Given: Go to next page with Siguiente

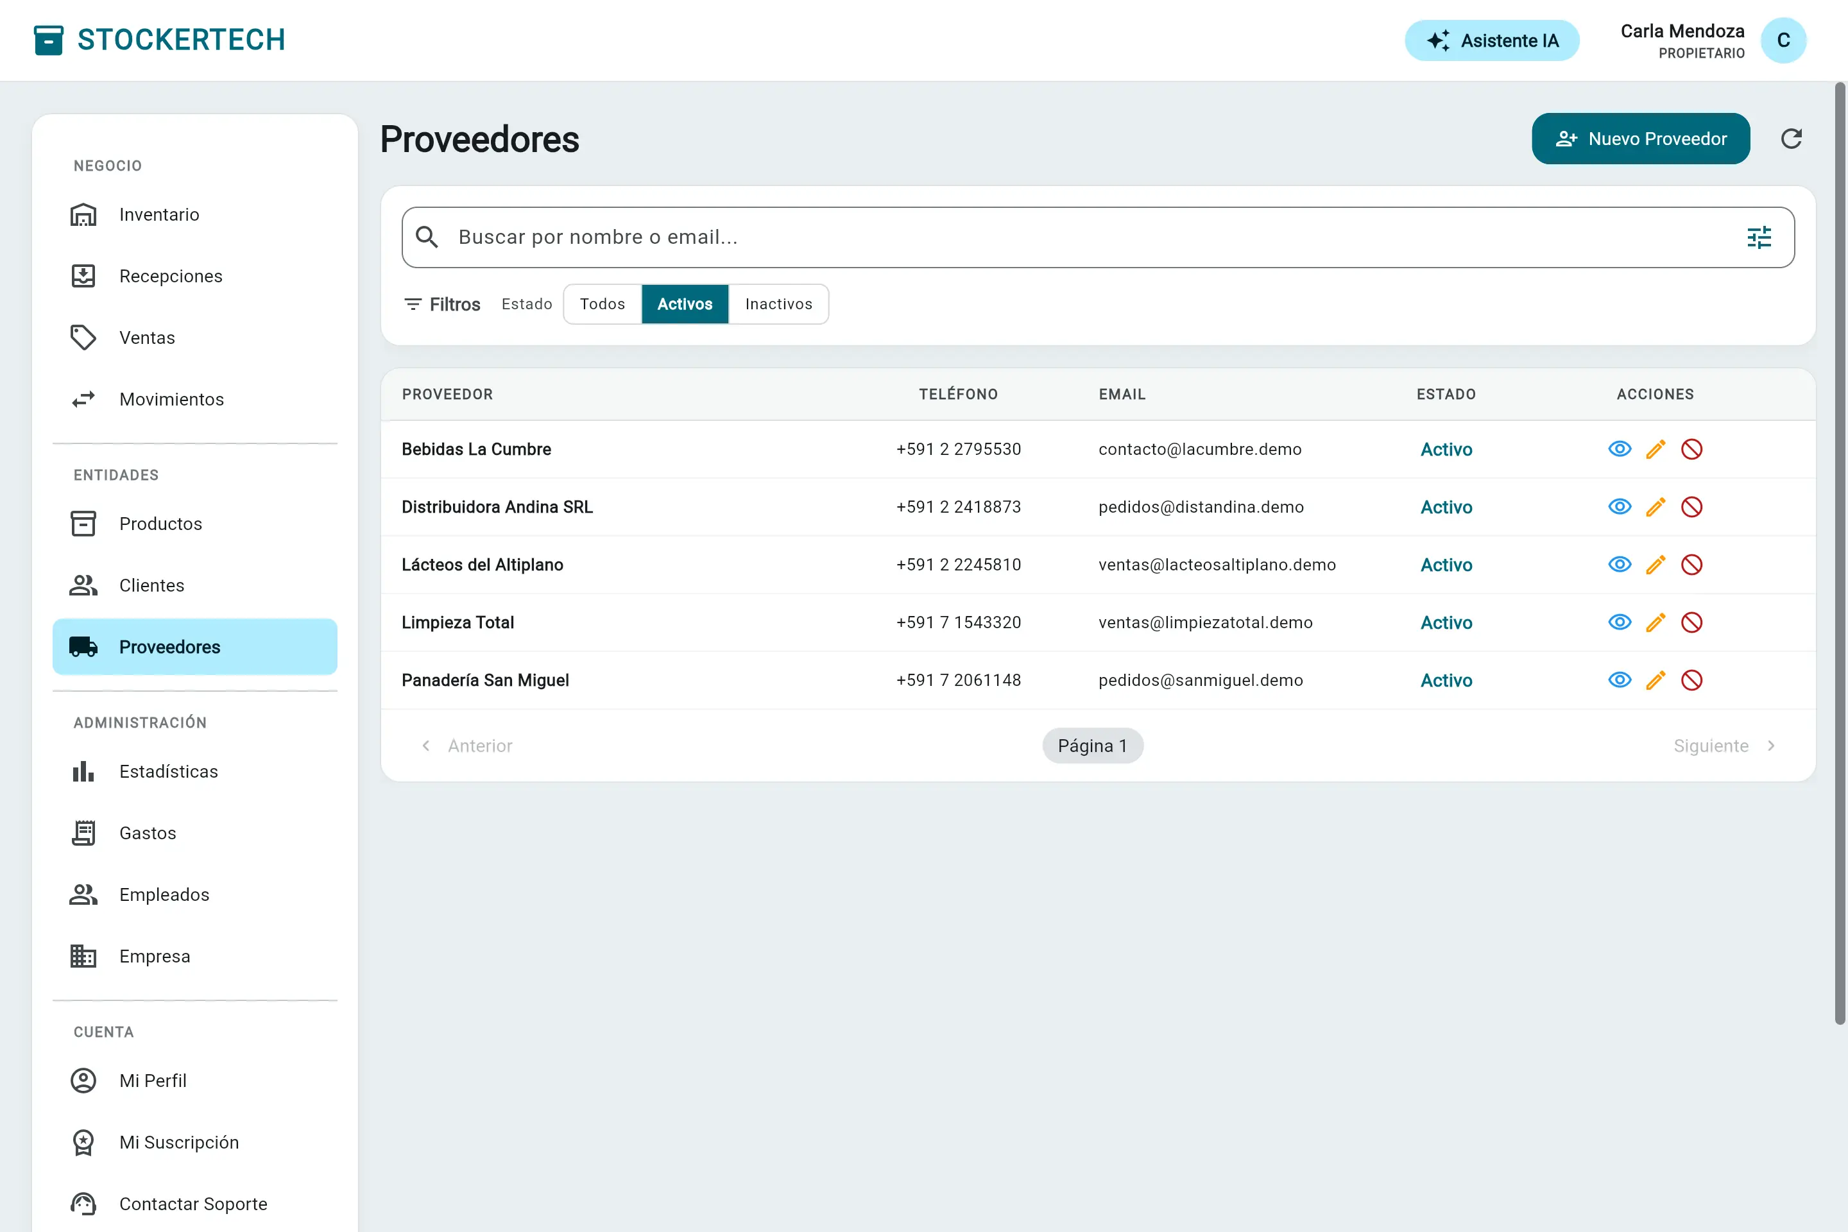Looking at the screenshot, I should tap(1725, 746).
